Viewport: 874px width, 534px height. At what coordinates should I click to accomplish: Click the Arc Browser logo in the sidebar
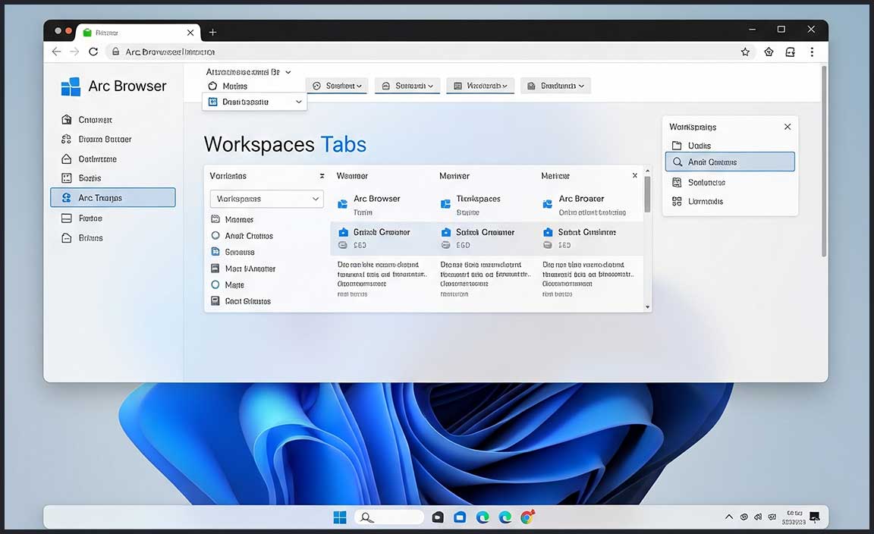pyautogui.click(x=71, y=86)
